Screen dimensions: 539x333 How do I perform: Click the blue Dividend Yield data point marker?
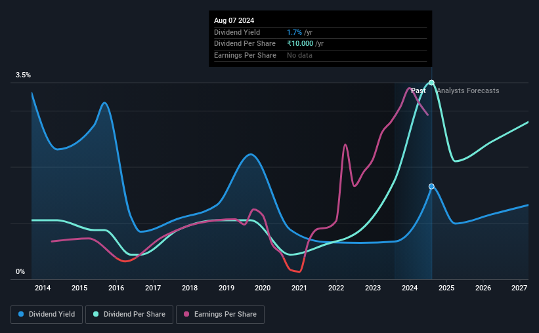click(432, 186)
